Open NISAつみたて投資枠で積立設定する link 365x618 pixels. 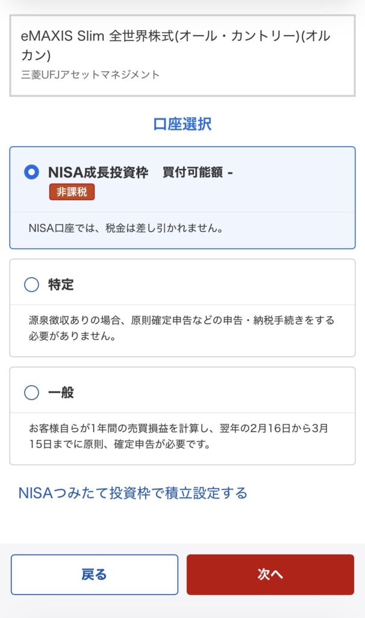click(x=133, y=493)
